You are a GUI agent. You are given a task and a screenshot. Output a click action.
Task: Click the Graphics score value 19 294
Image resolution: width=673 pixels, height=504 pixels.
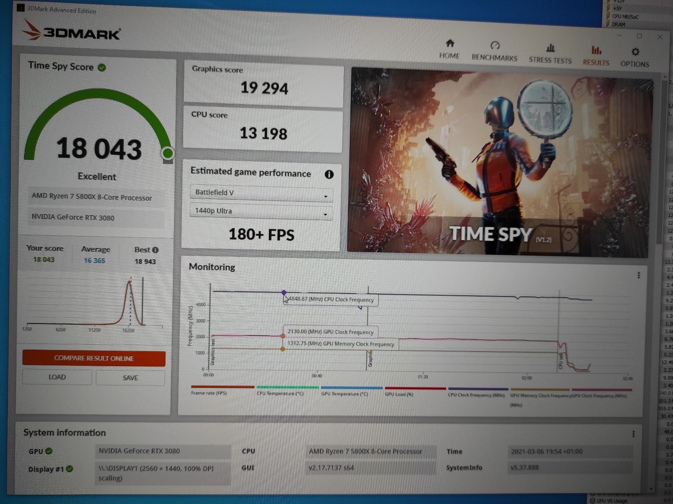(264, 88)
